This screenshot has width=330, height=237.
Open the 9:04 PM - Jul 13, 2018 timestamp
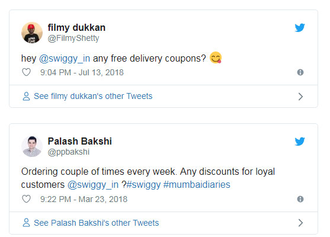pos(82,73)
